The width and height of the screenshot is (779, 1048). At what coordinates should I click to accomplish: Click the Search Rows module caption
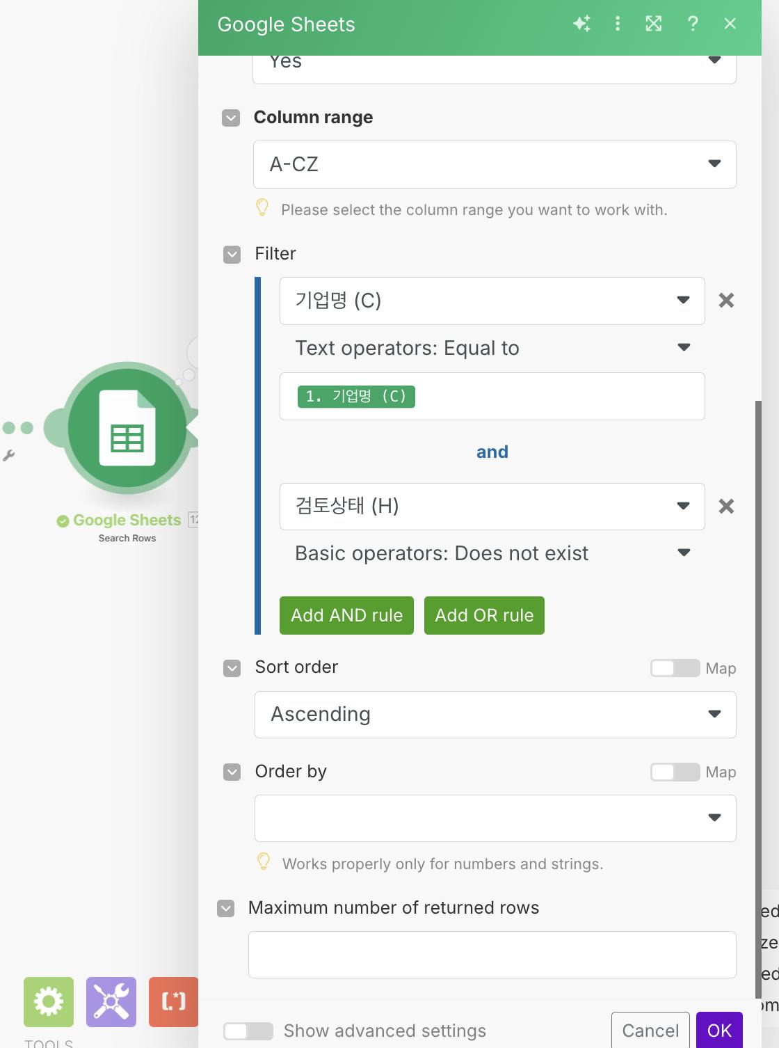127,538
